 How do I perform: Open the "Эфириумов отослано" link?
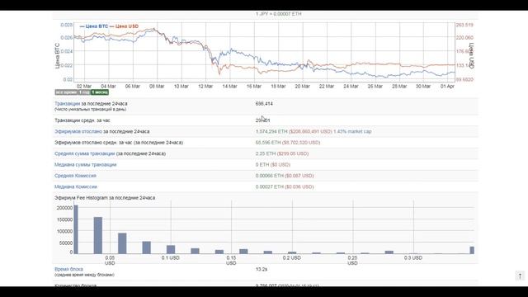pos(78,132)
